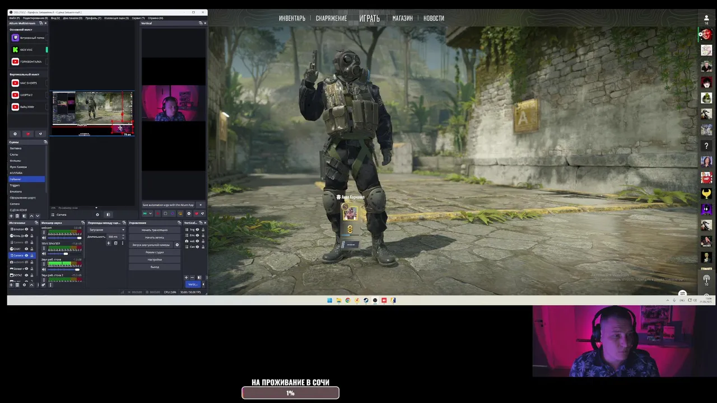
Task: Open webcam audio channel options menu
Action: pyautogui.click(x=44, y=232)
